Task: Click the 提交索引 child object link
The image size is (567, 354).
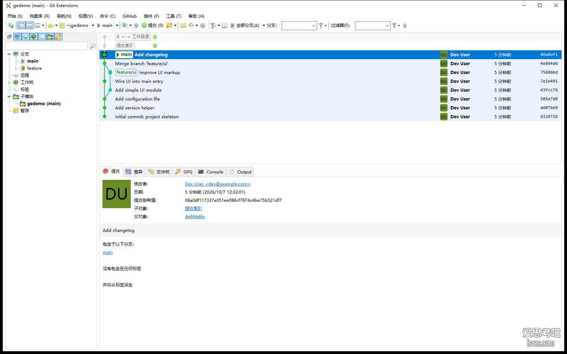Action: click(x=193, y=208)
